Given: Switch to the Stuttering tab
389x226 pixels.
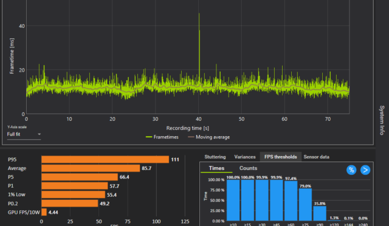Looking at the screenshot, I should point(215,157).
